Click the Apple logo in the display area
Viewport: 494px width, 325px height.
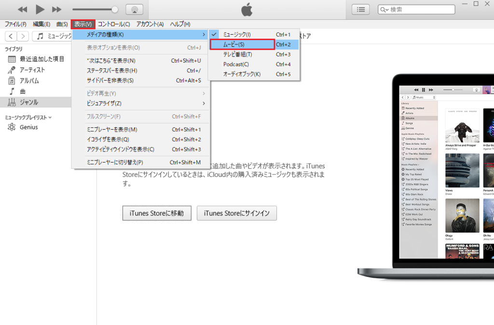click(247, 10)
